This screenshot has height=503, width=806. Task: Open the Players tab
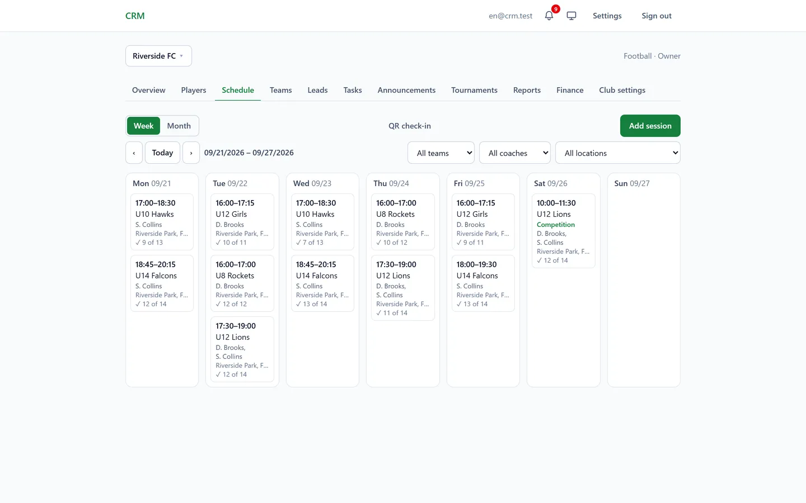pyautogui.click(x=194, y=90)
